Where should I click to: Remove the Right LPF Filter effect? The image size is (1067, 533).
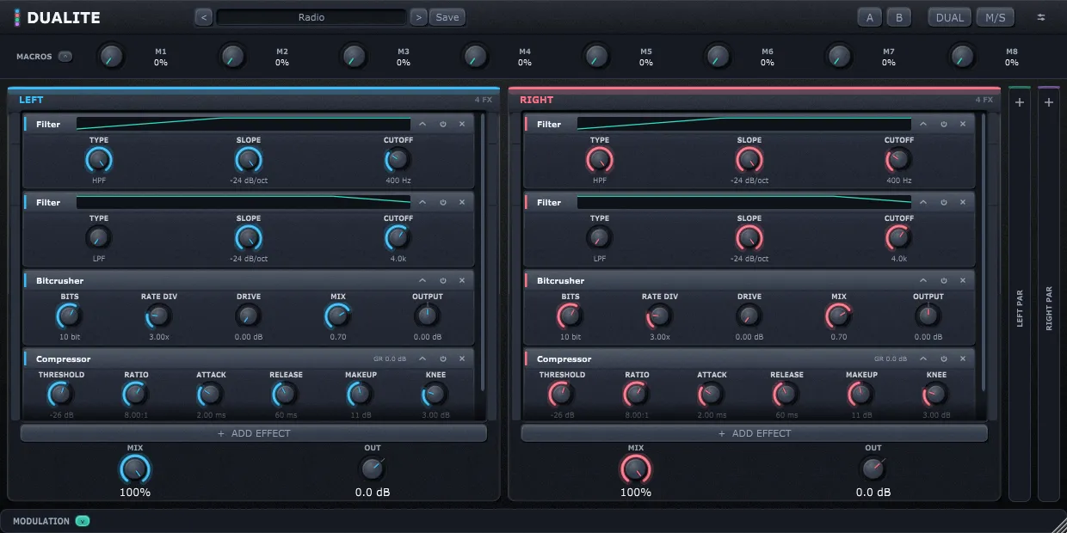(963, 202)
